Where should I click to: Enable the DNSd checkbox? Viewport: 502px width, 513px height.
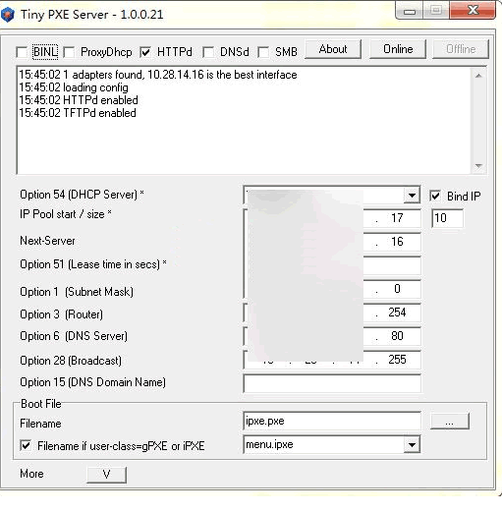pyautogui.click(x=208, y=52)
